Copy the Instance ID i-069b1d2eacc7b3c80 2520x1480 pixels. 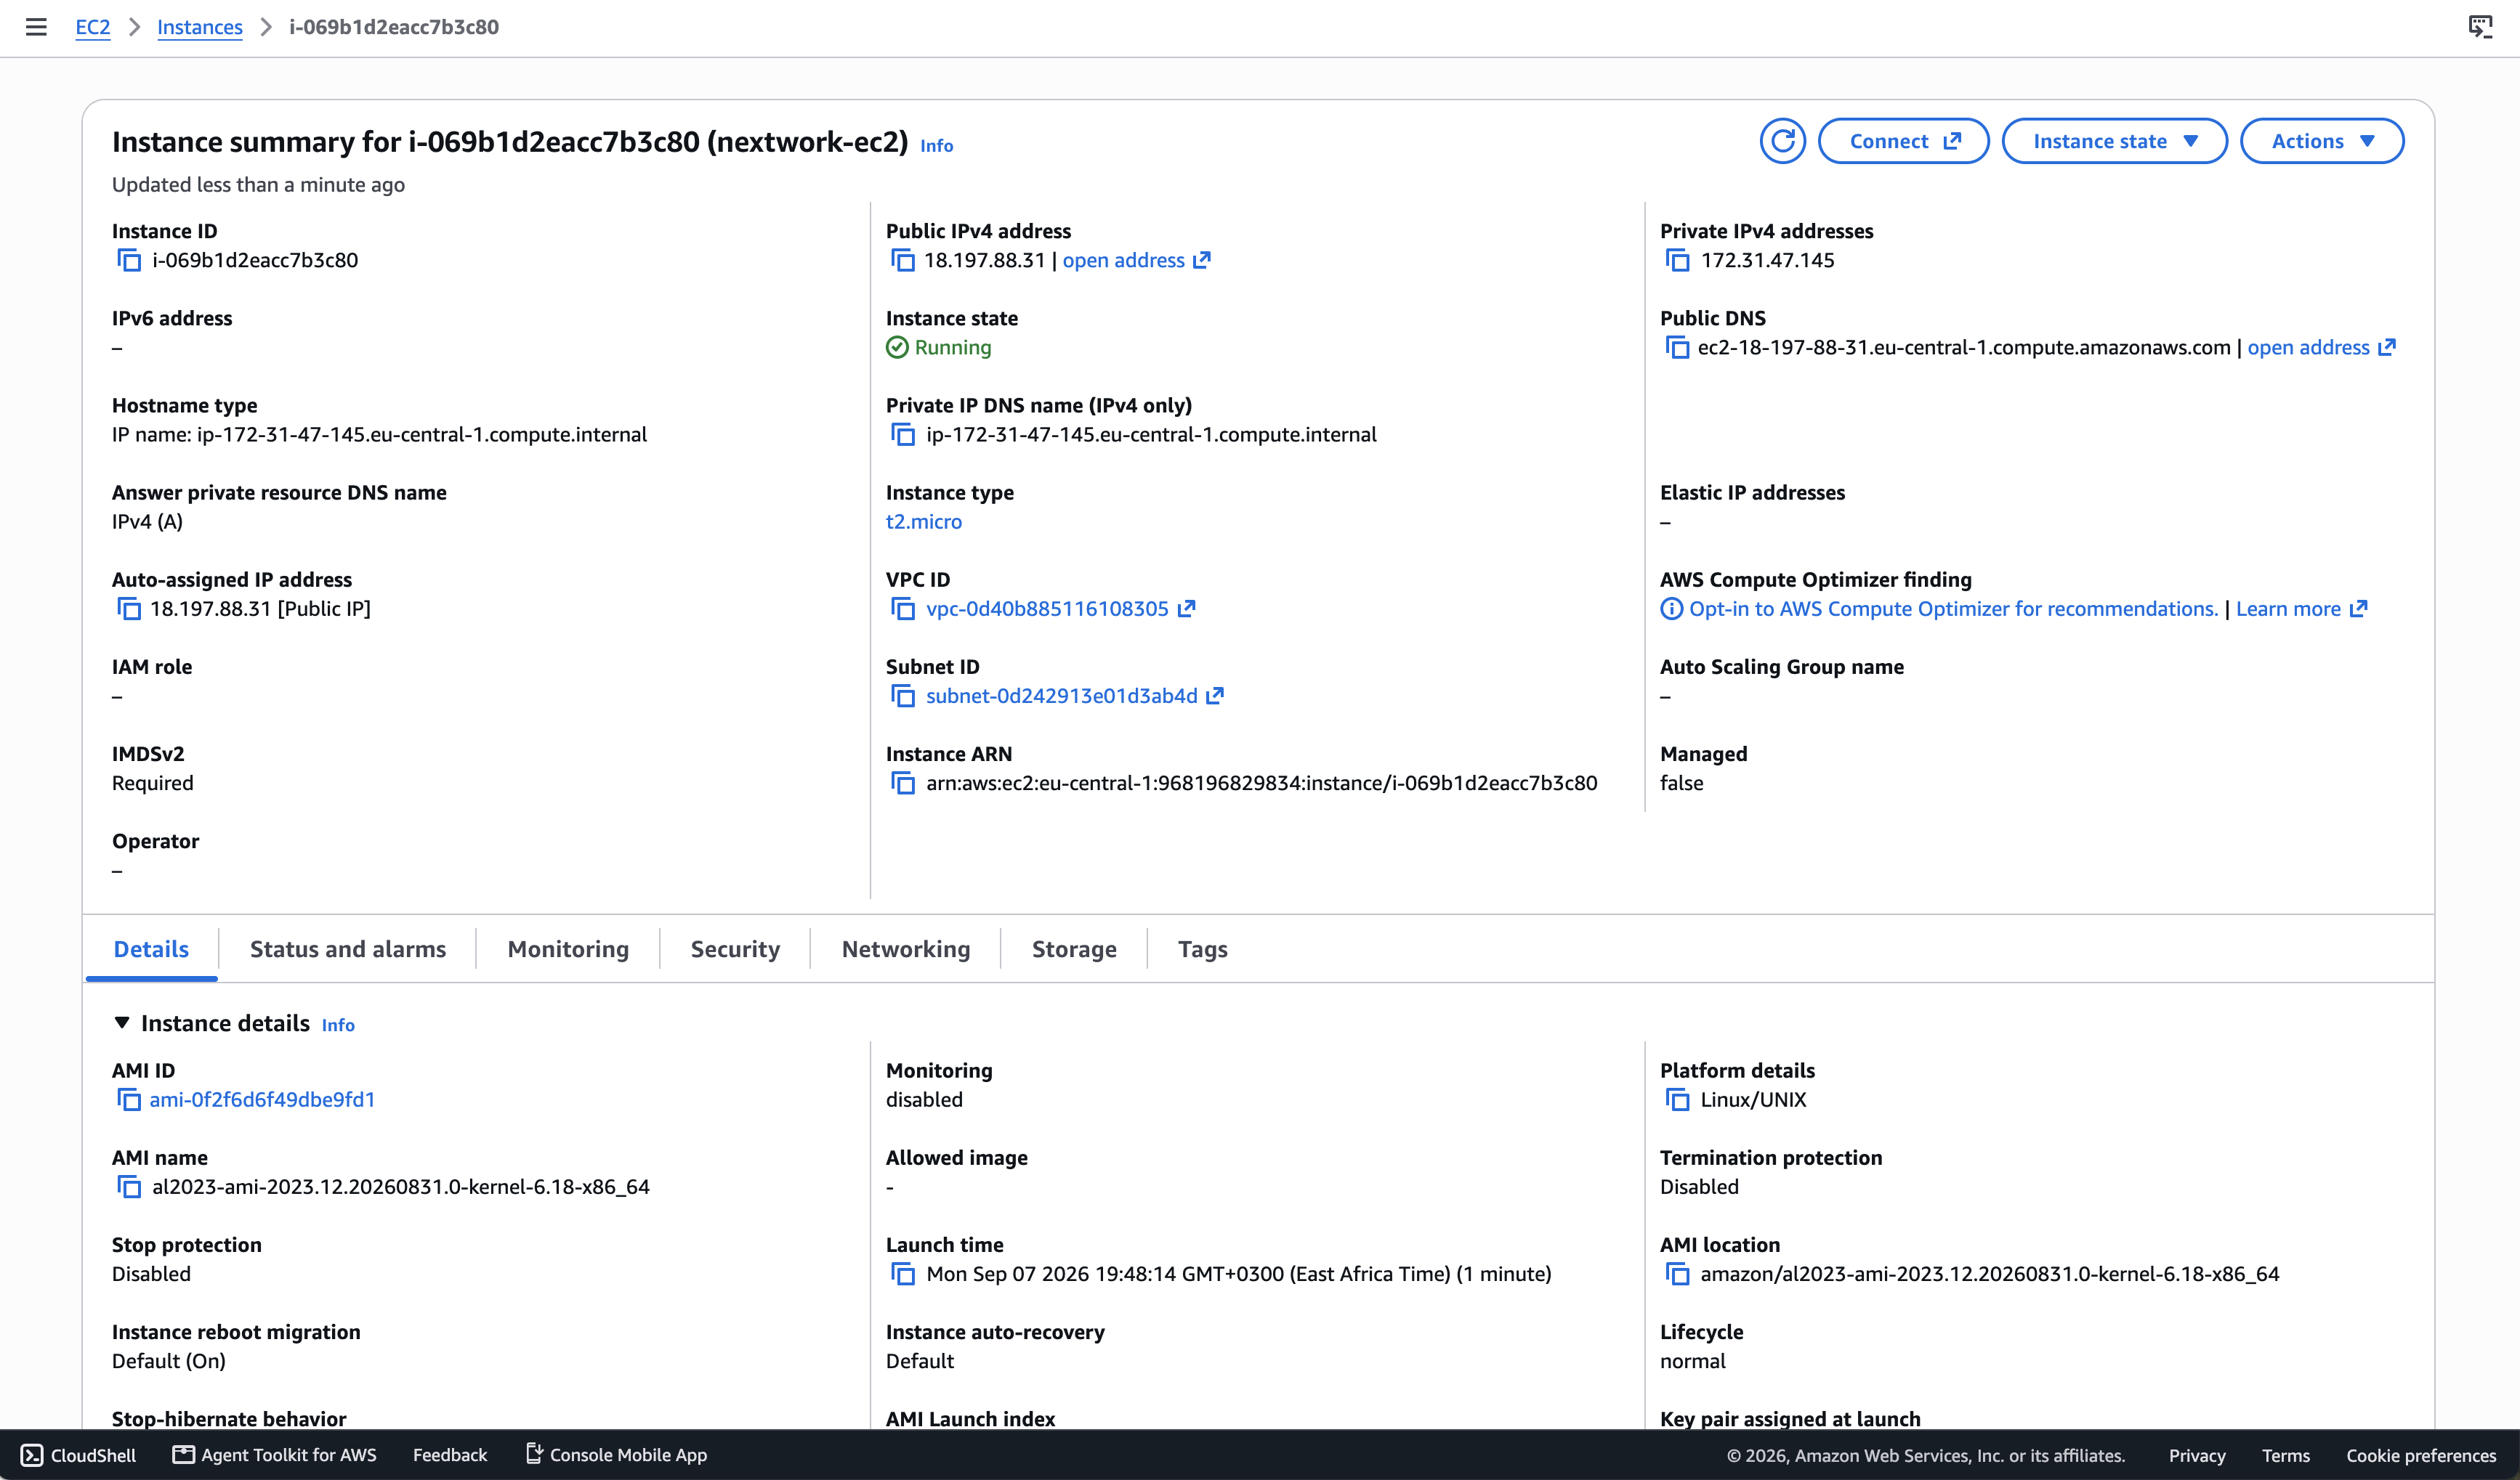tap(129, 261)
